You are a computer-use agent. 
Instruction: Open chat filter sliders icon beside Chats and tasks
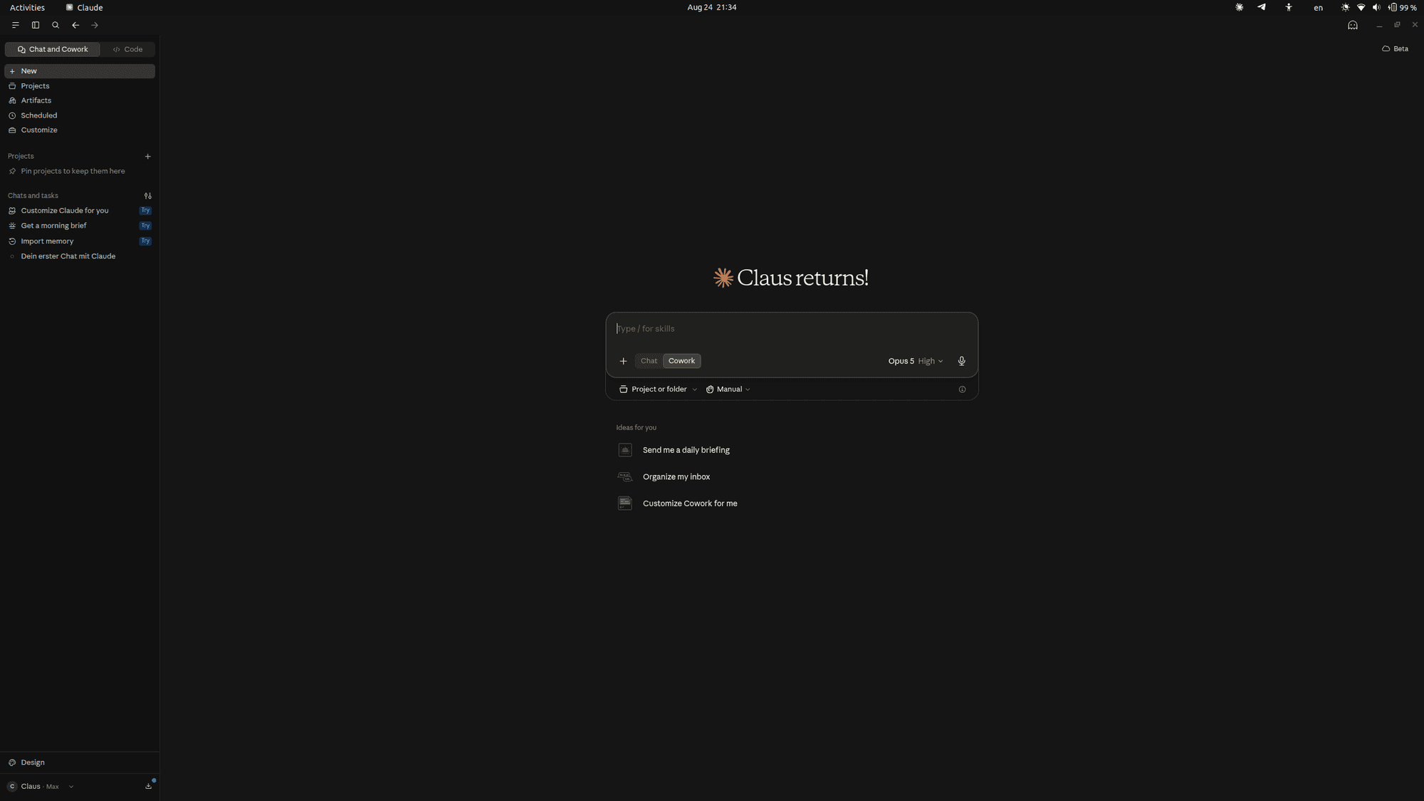click(148, 196)
